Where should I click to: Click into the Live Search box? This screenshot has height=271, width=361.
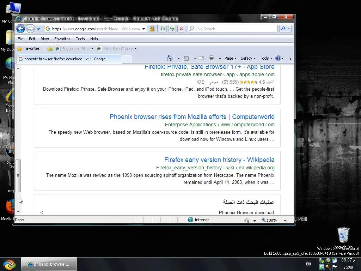(233, 29)
